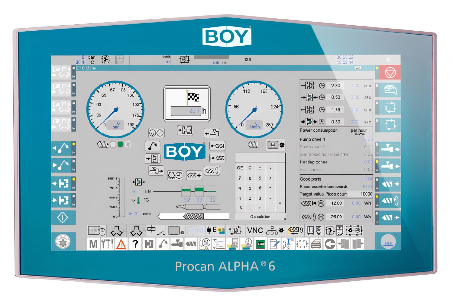
Task: Click the 1/min speed gauge
Action: 255,109
